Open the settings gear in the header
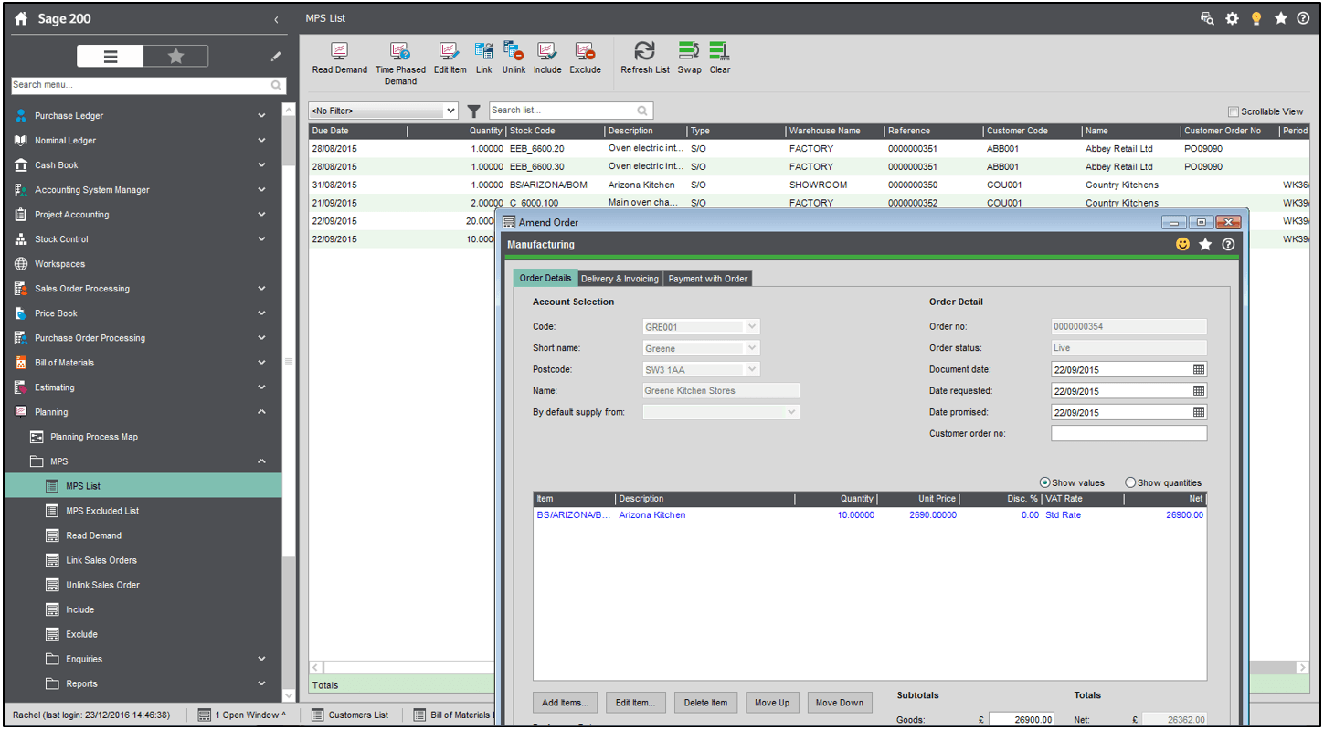Viewport: 1324px width, 731px height. coord(1232,18)
